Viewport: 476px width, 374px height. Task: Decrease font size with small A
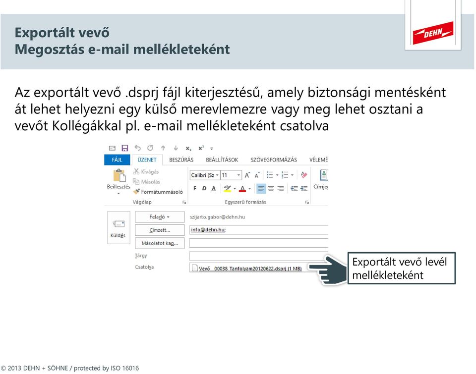pos(257,175)
